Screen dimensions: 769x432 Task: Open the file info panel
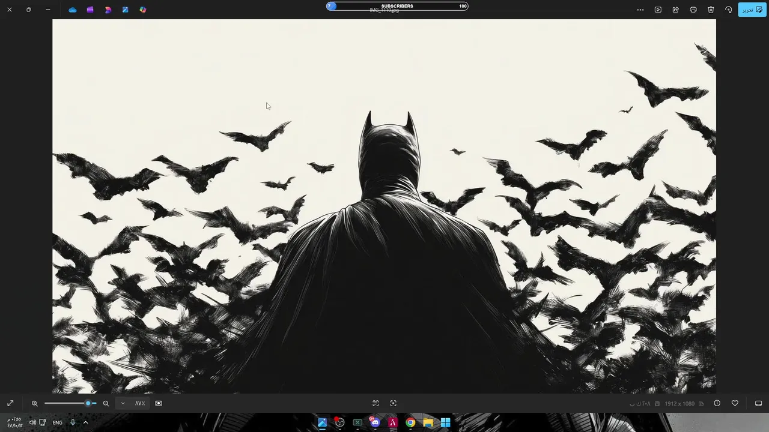tap(717, 403)
